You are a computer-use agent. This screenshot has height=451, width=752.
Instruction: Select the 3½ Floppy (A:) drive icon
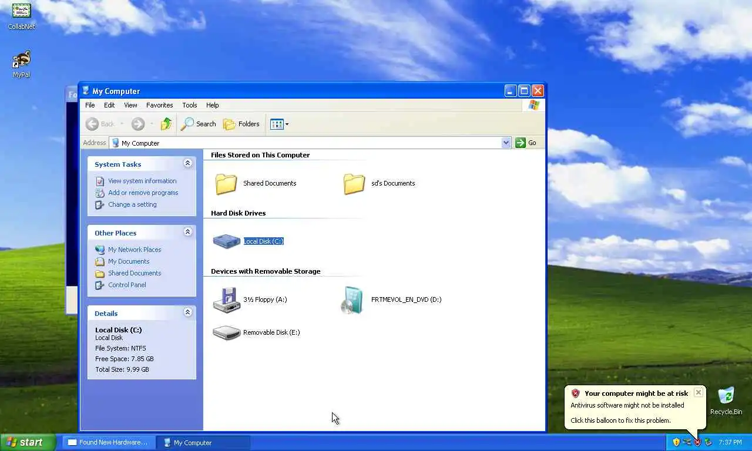pyautogui.click(x=226, y=300)
